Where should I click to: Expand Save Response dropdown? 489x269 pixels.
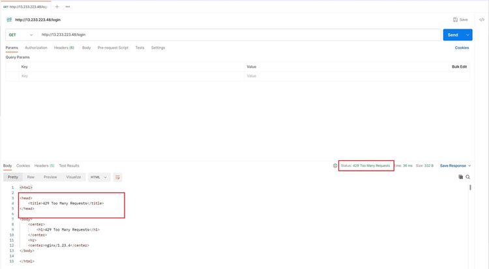tap(455, 166)
